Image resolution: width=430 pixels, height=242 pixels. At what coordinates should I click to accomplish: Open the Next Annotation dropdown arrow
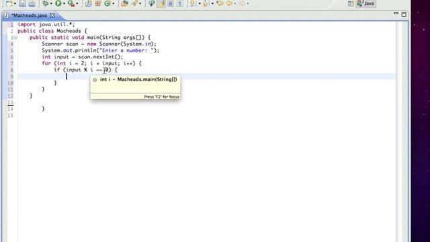pos(200,3)
